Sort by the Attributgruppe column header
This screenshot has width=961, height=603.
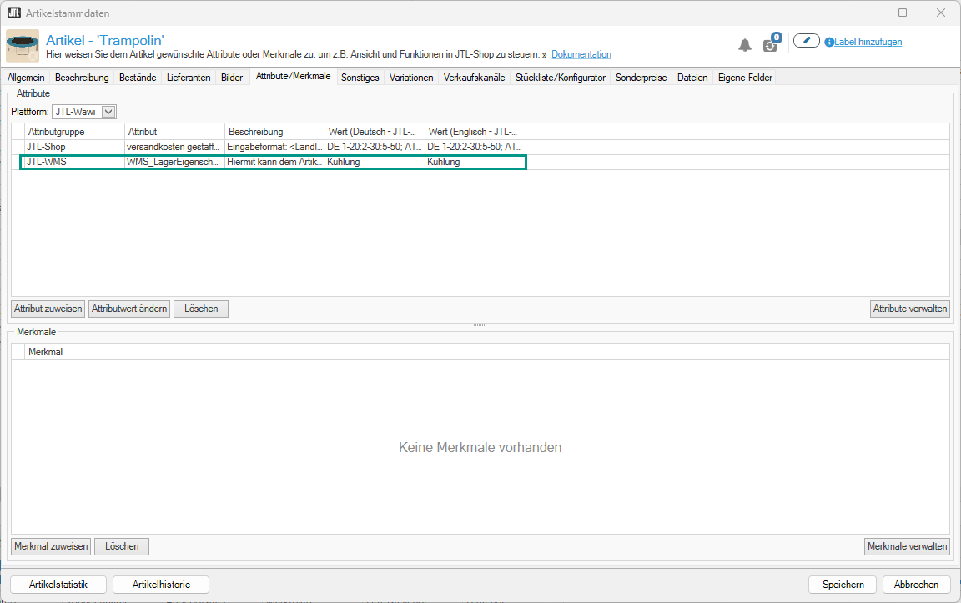(75, 132)
